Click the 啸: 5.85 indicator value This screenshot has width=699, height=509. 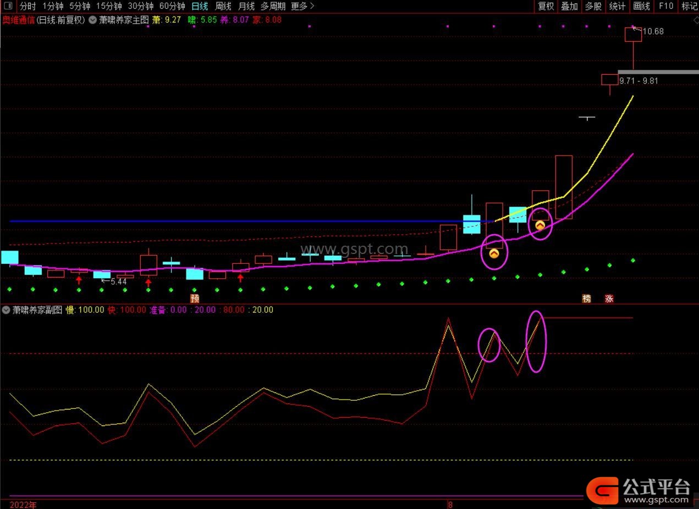click(x=202, y=20)
